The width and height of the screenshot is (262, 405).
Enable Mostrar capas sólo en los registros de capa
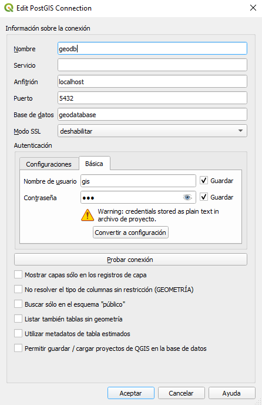click(x=18, y=274)
